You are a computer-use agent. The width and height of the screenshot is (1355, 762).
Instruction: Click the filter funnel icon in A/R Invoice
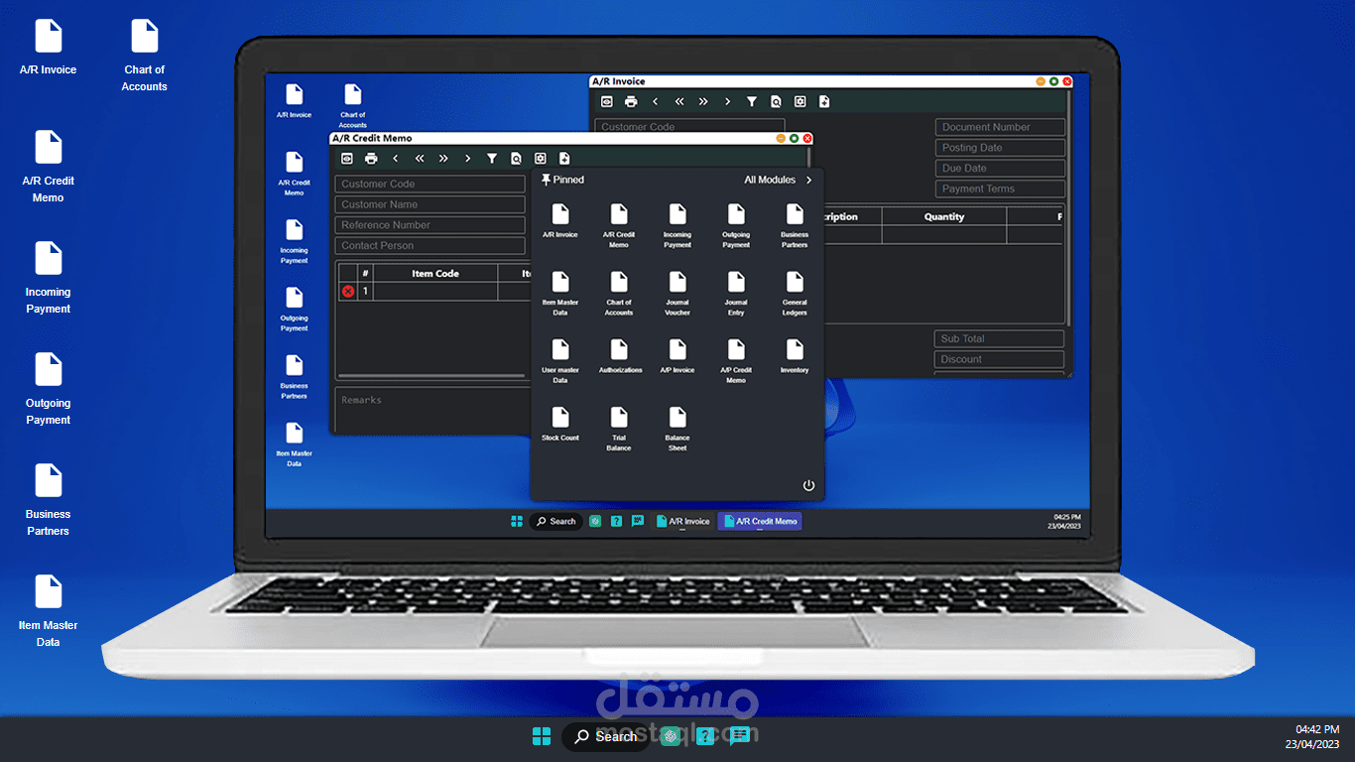pos(752,101)
